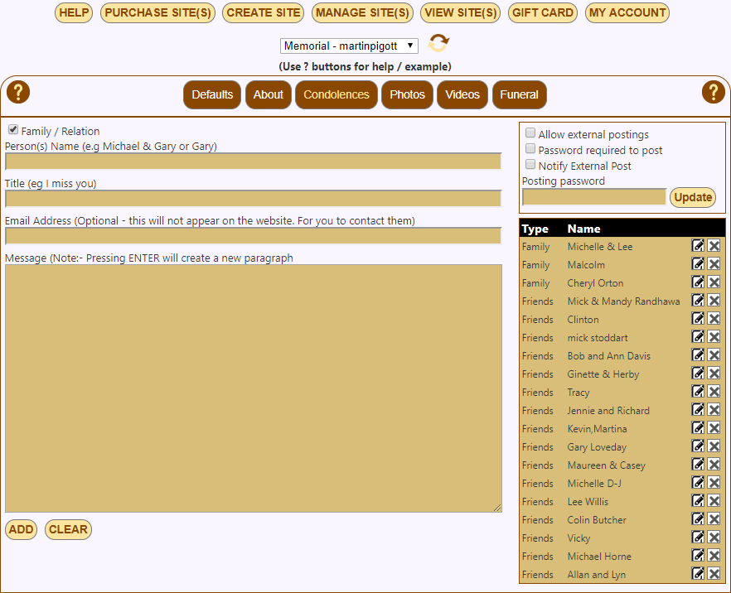This screenshot has height=593, width=731.
Task: Switch to the Photos tab
Action: [x=407, y=94]
